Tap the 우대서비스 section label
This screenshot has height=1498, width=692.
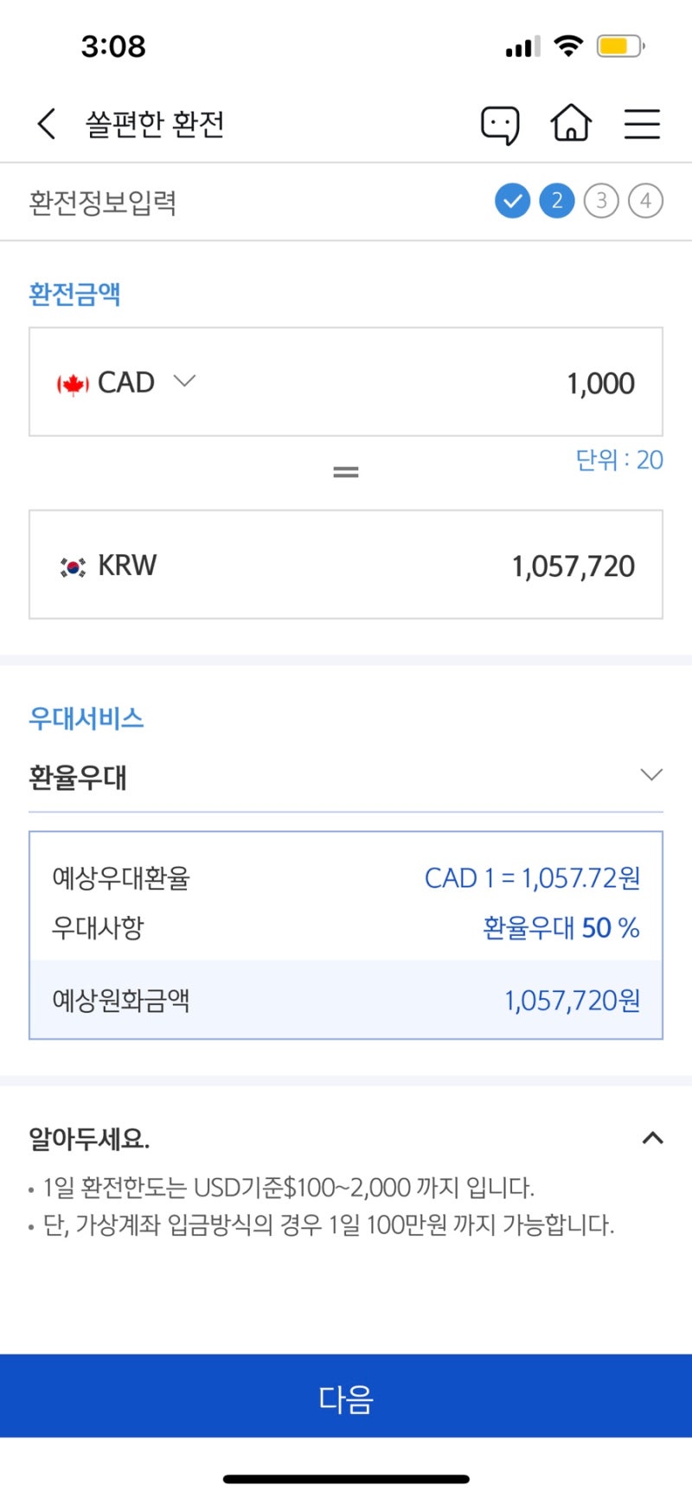(x=86, y=718)
